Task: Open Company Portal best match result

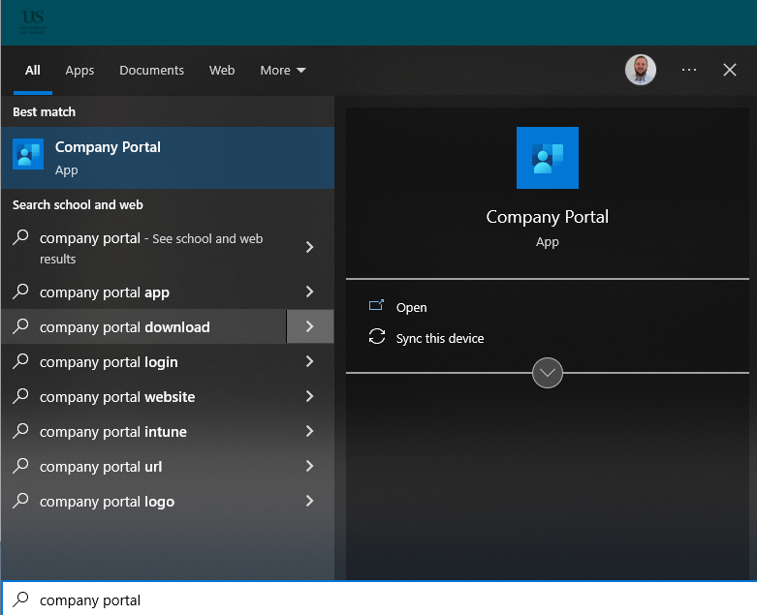Action: click(x=168, y=158)
